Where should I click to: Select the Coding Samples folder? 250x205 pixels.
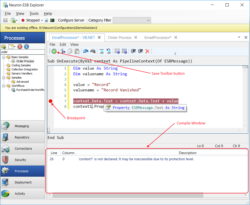tap(21, 65)
